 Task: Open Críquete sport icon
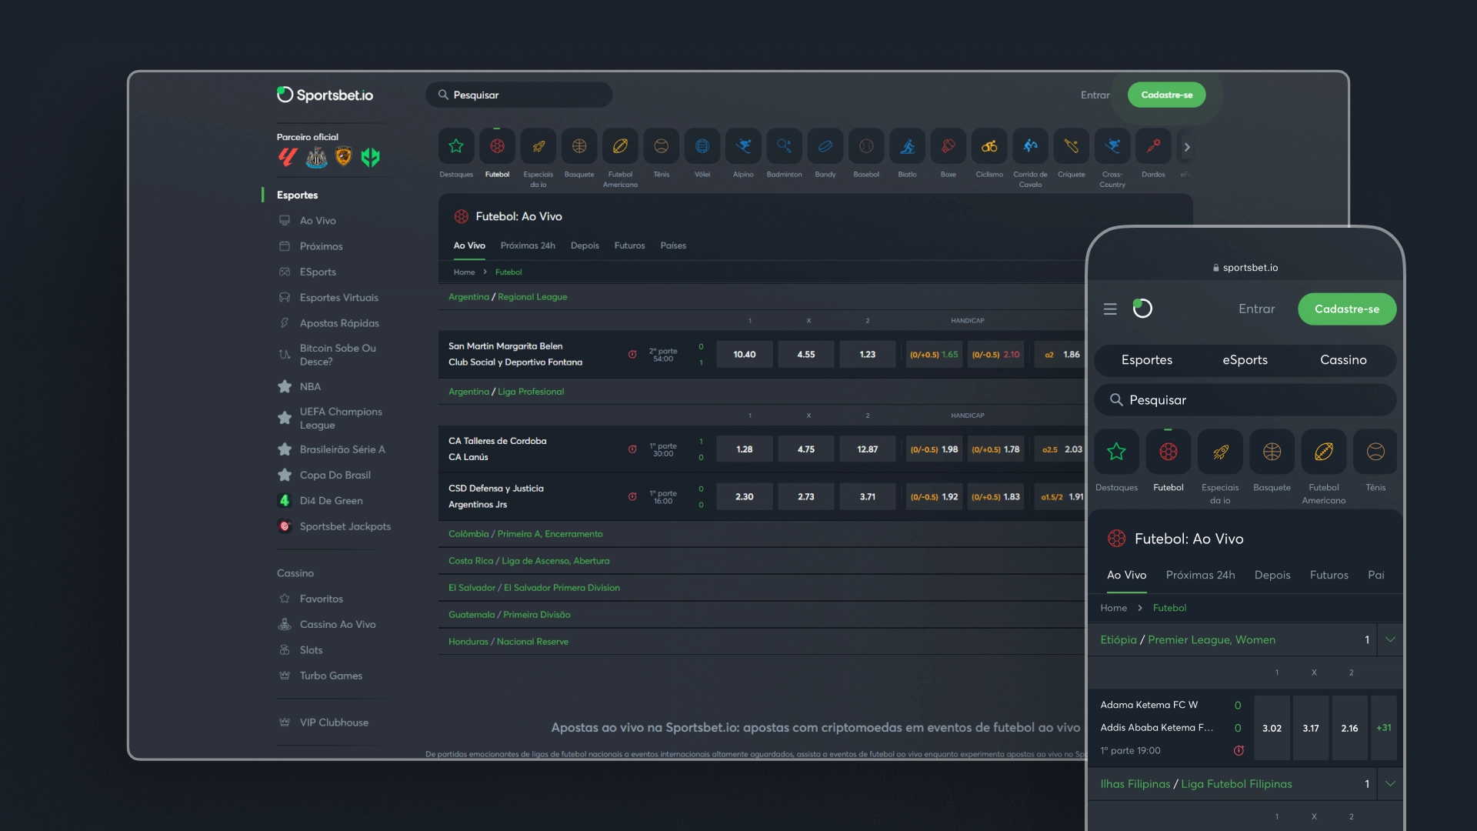coord(1072,146)
